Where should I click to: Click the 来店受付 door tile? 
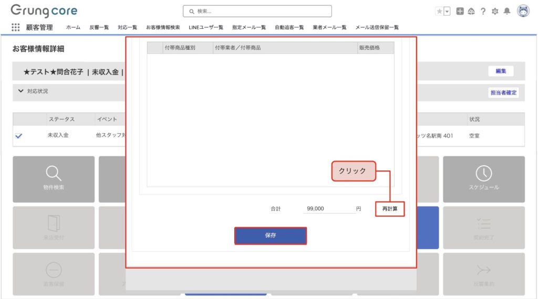point(54,227)
